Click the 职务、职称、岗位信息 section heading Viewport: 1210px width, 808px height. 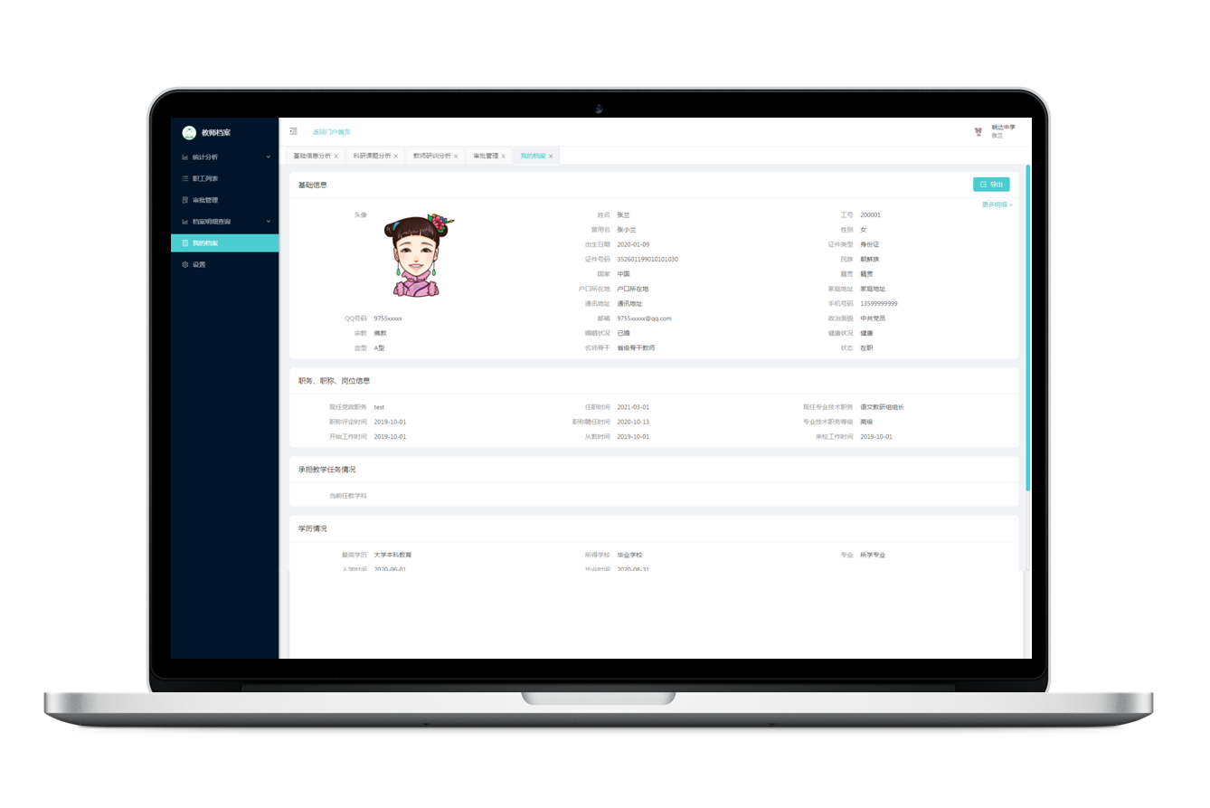tap(335, 381)
